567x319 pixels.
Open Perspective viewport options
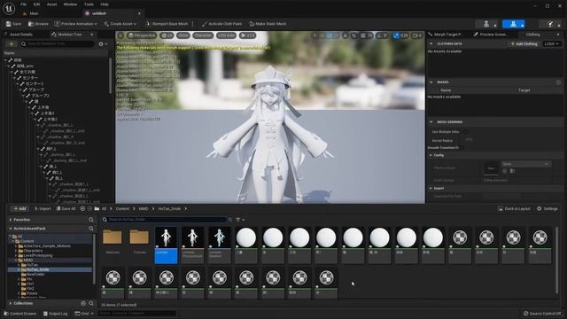(x=142, y=35)
